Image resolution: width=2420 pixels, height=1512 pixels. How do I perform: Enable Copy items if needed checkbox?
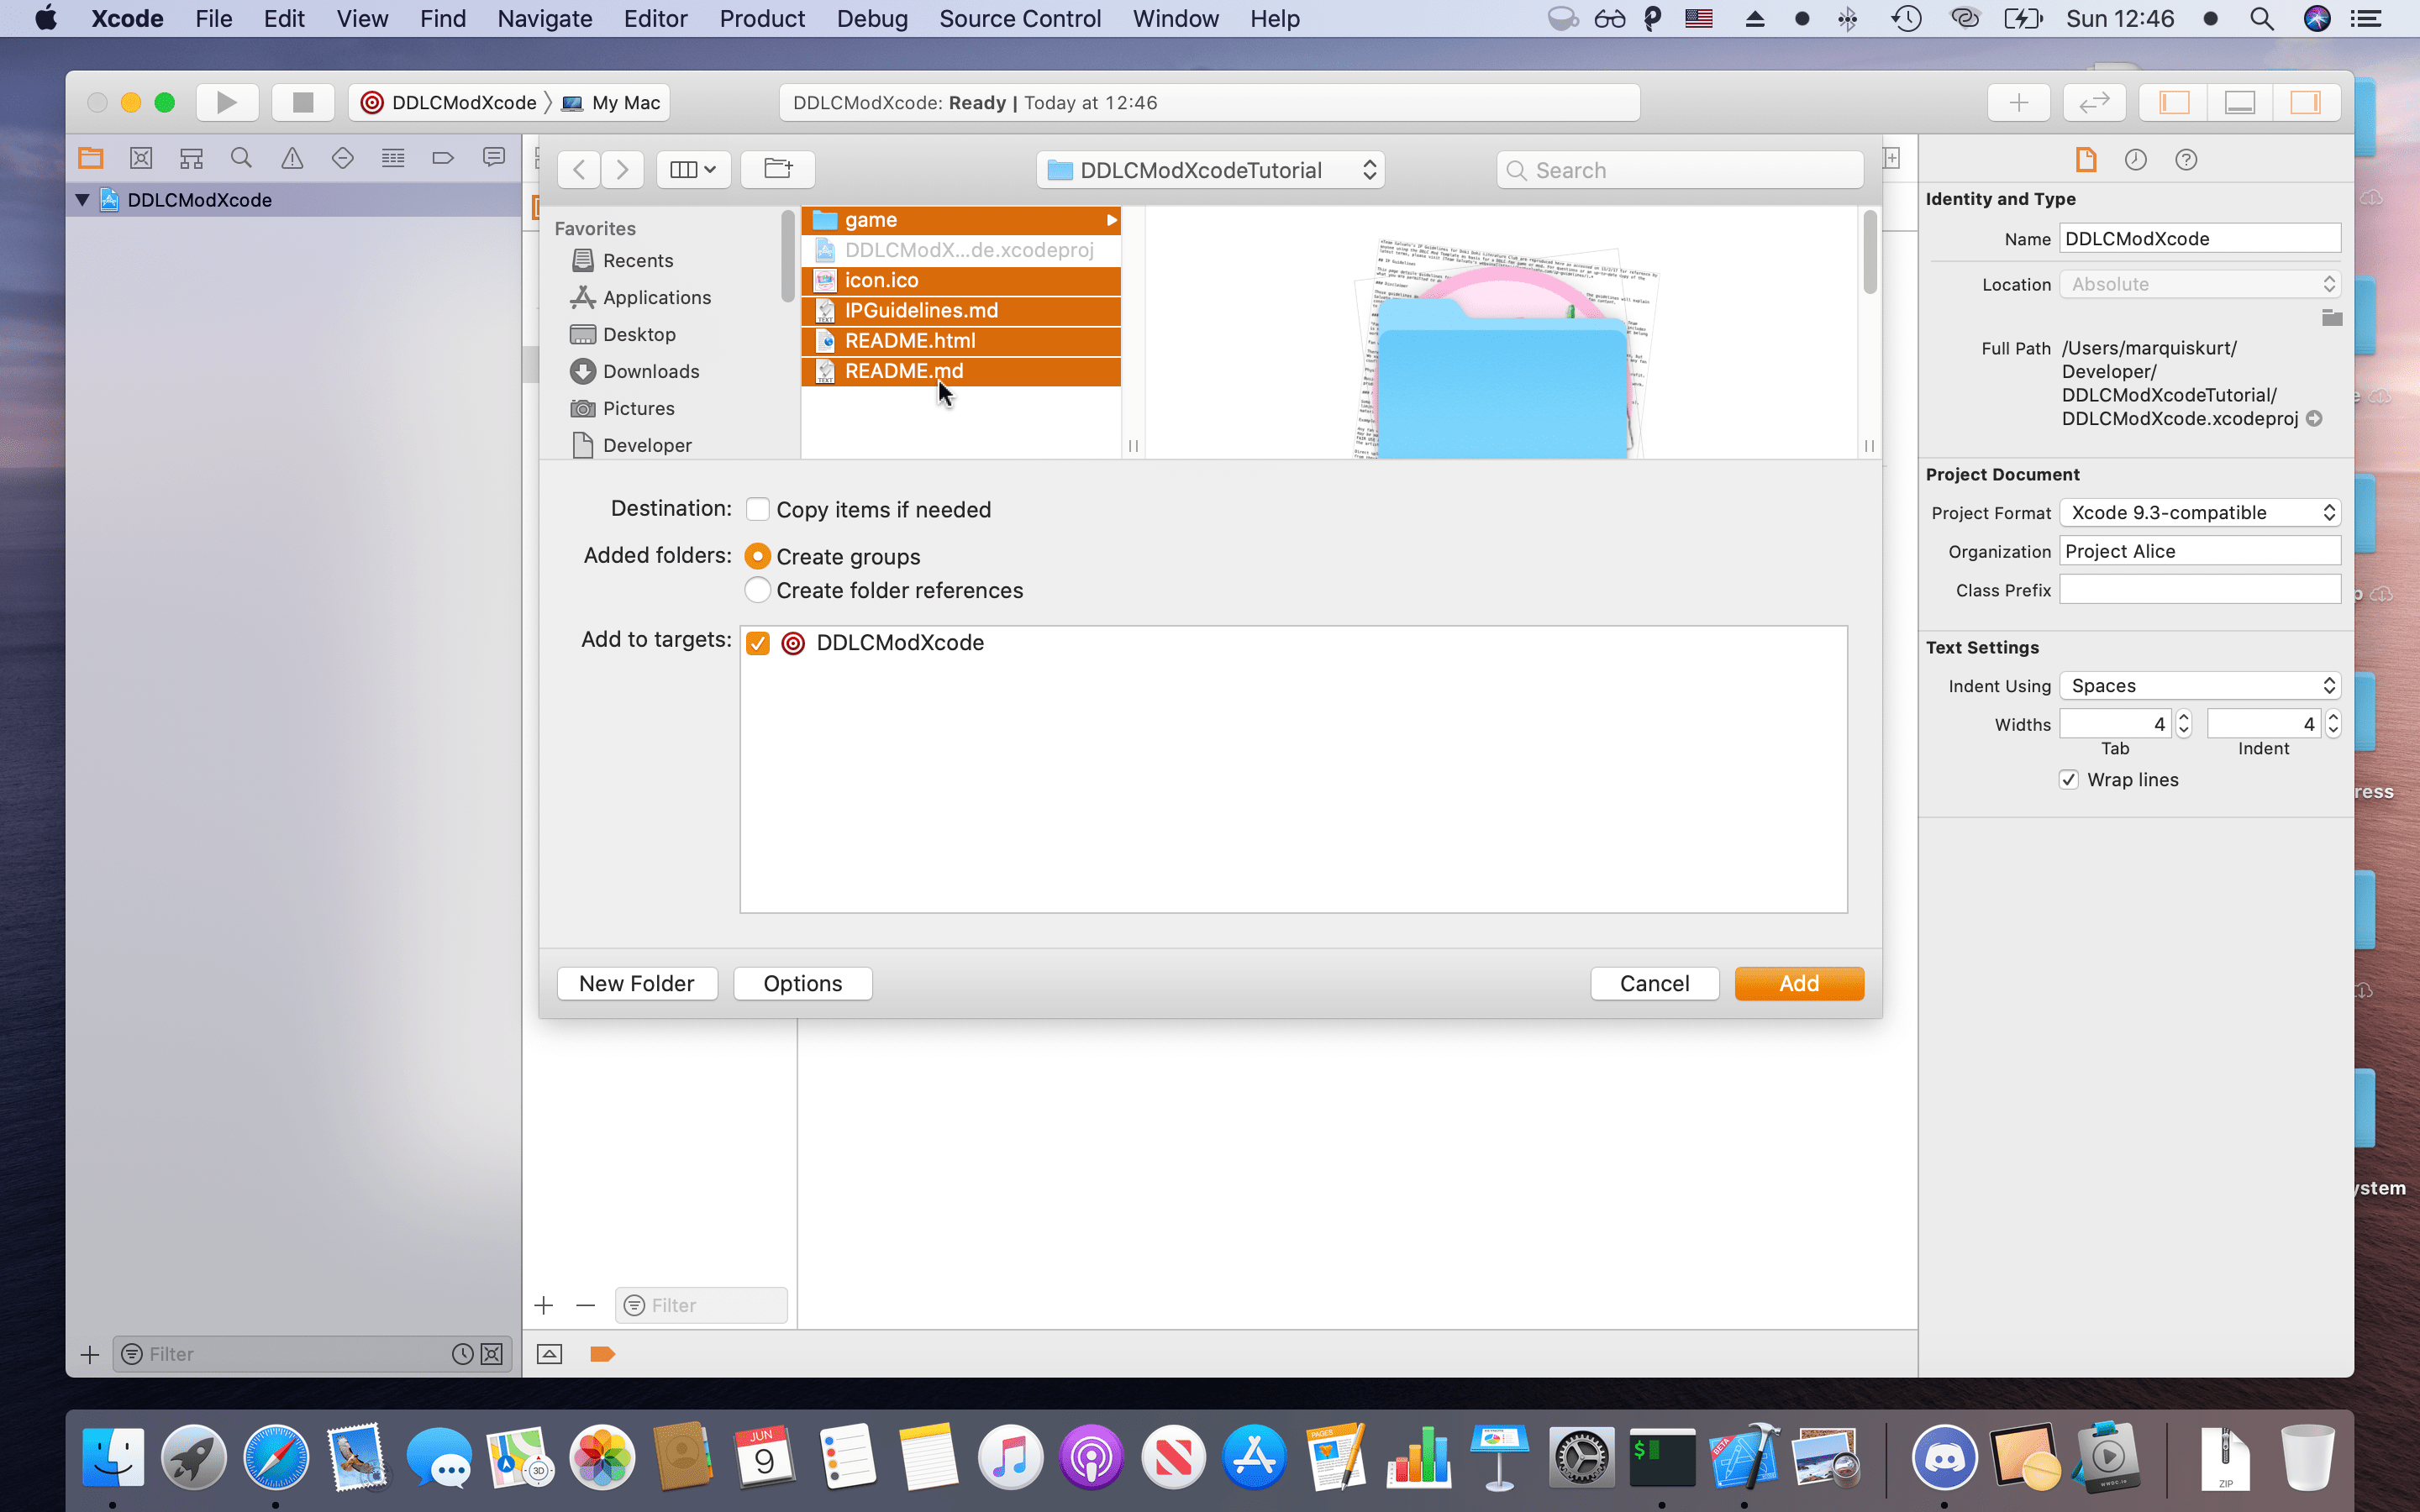pos(758,510)
